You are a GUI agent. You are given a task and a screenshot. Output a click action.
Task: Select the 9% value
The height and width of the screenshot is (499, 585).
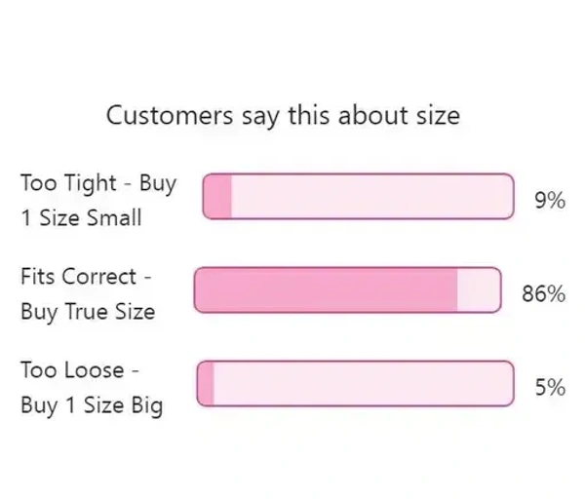[550, 200]
